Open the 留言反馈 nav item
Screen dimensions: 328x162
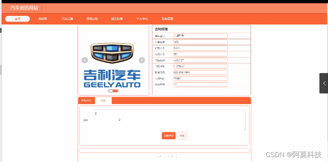click(117, 19)
